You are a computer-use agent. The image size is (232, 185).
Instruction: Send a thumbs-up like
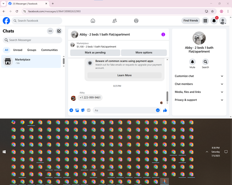(165, 110)
